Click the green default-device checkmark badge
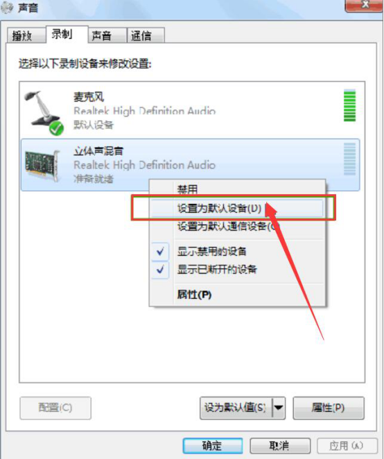 pos(56,128)
